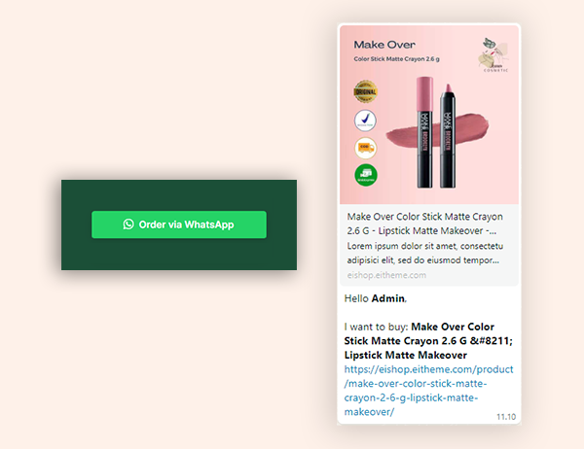This screenshot has width=584, height=449.
Task: Click the WhatsApp logo icon in button
Action: 128,224
